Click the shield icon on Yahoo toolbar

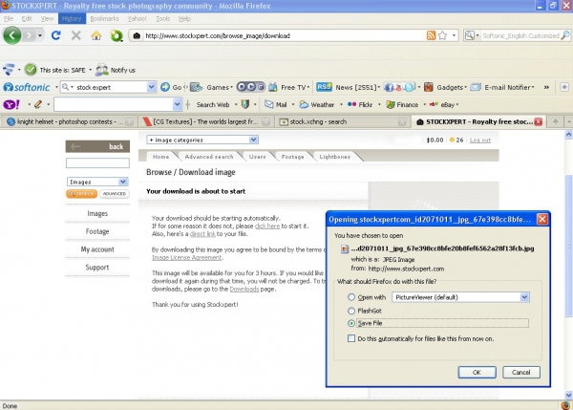pos(245,104)
